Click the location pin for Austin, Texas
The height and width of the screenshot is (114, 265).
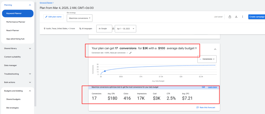pos(45,28)
